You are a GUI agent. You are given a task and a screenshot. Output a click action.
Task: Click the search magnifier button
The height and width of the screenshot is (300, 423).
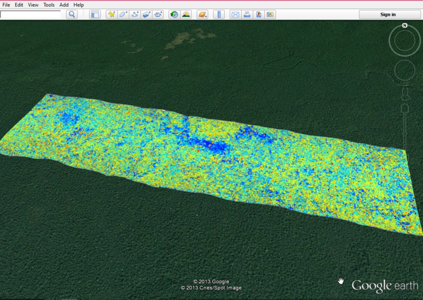72,14
